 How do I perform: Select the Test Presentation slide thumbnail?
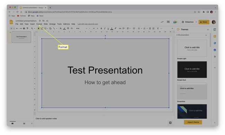21,37
